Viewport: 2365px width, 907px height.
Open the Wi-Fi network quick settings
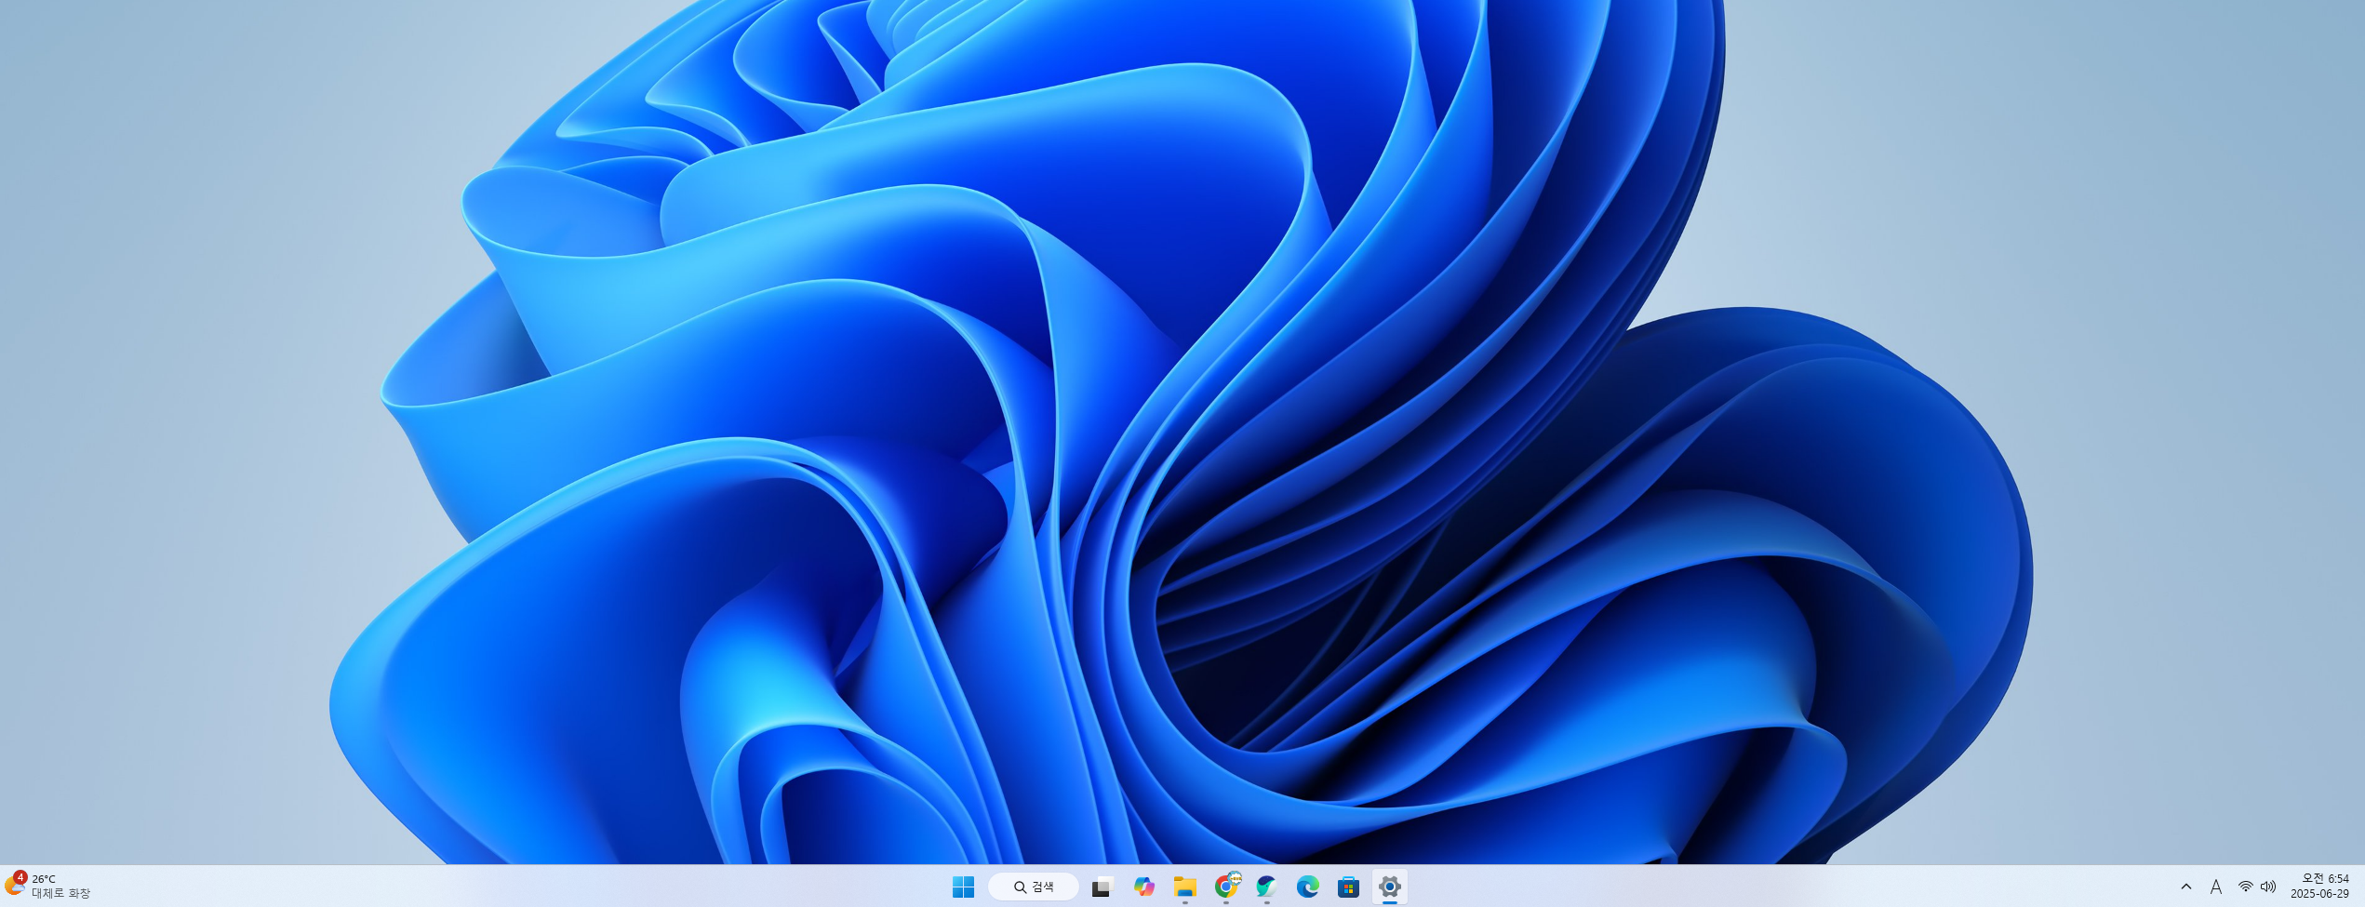point(2246,887)
